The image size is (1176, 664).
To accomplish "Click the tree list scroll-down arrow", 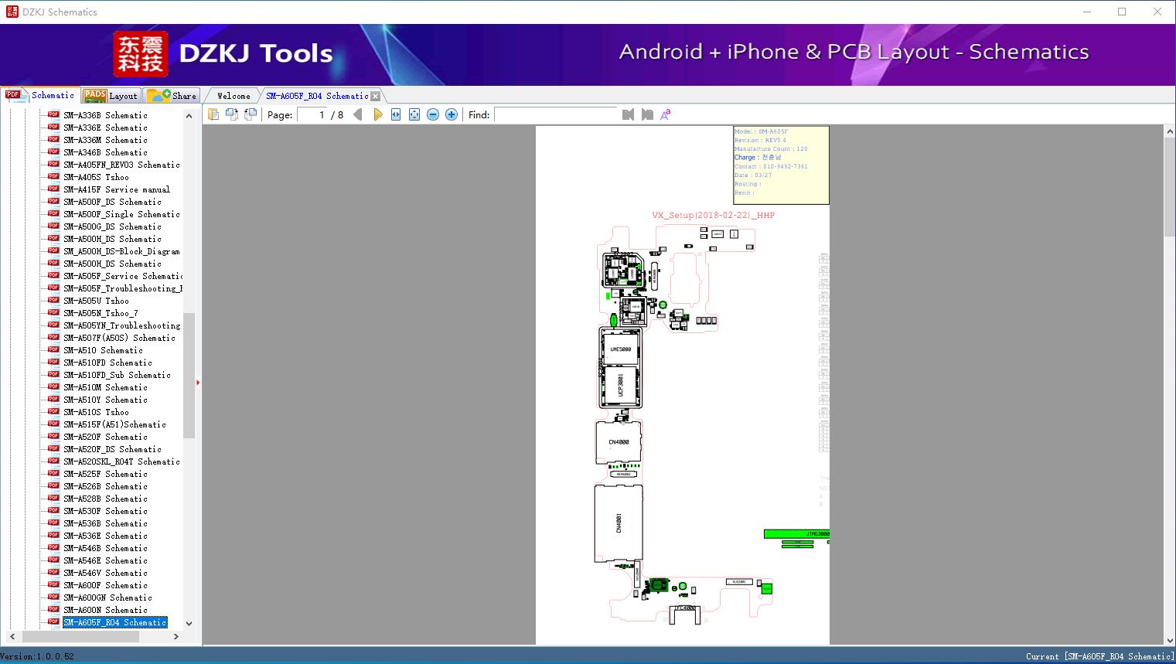I will [x=189, y=623].
